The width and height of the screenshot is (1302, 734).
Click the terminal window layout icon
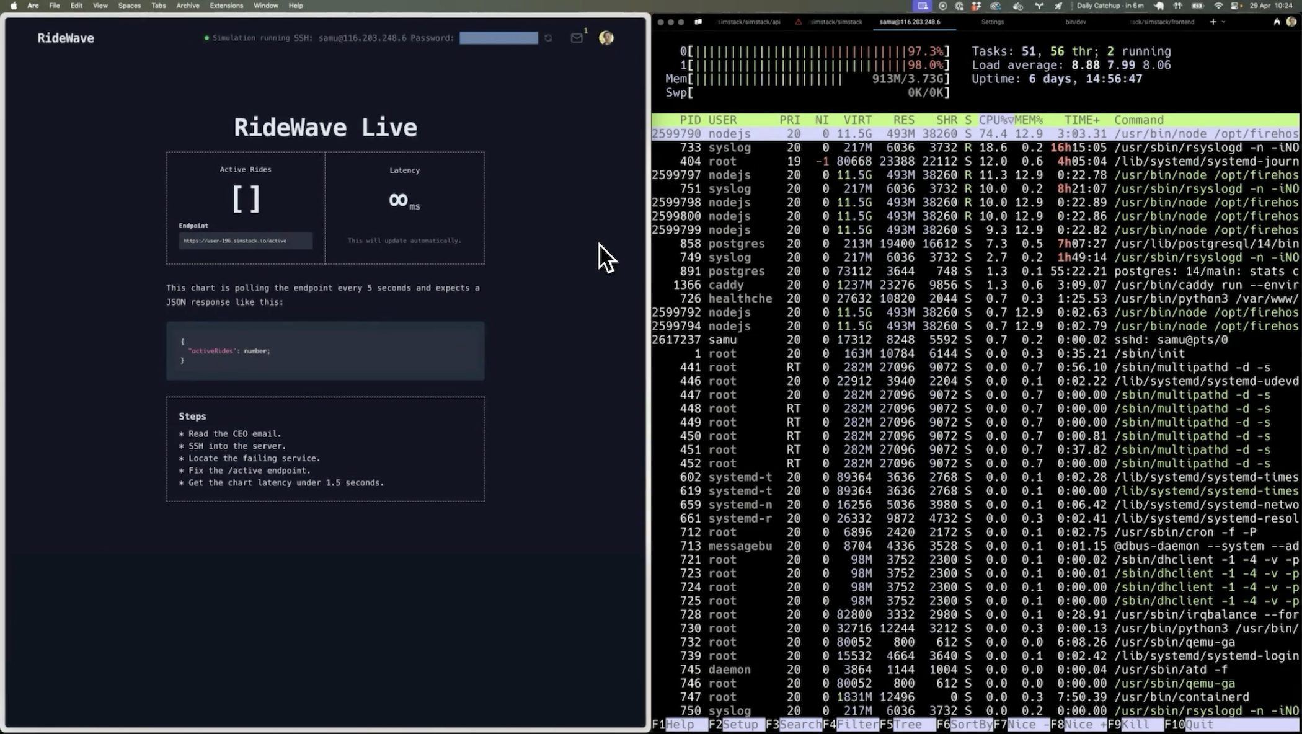coord(698,22)
